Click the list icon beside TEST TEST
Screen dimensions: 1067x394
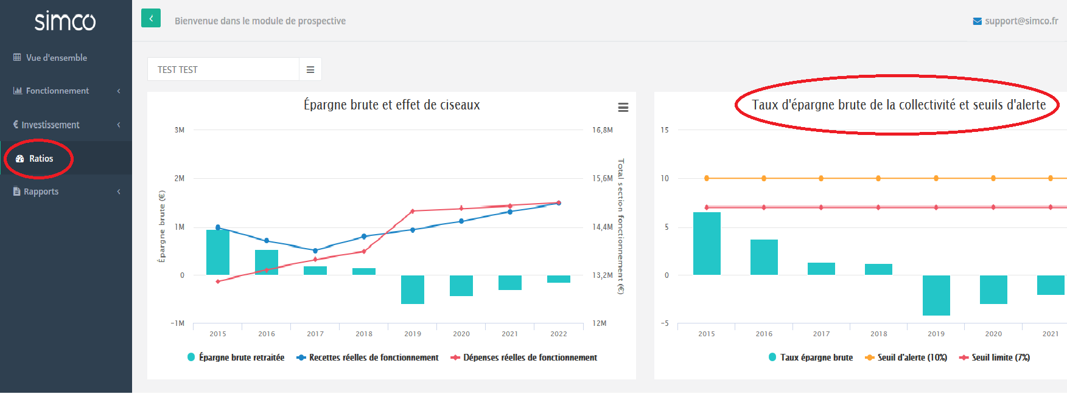click(x=310, y=70)
